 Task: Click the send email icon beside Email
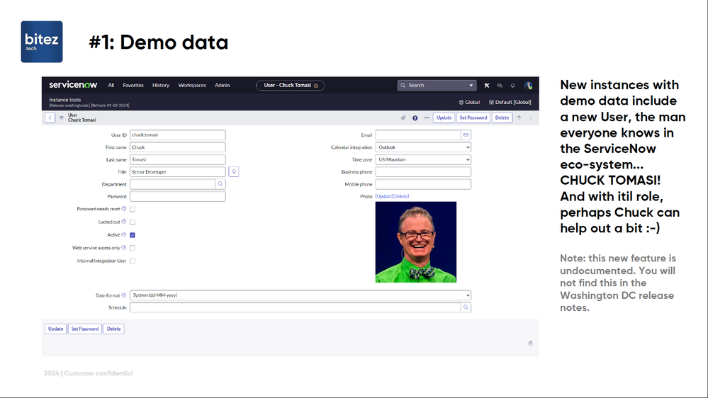(x=466, y=135)
